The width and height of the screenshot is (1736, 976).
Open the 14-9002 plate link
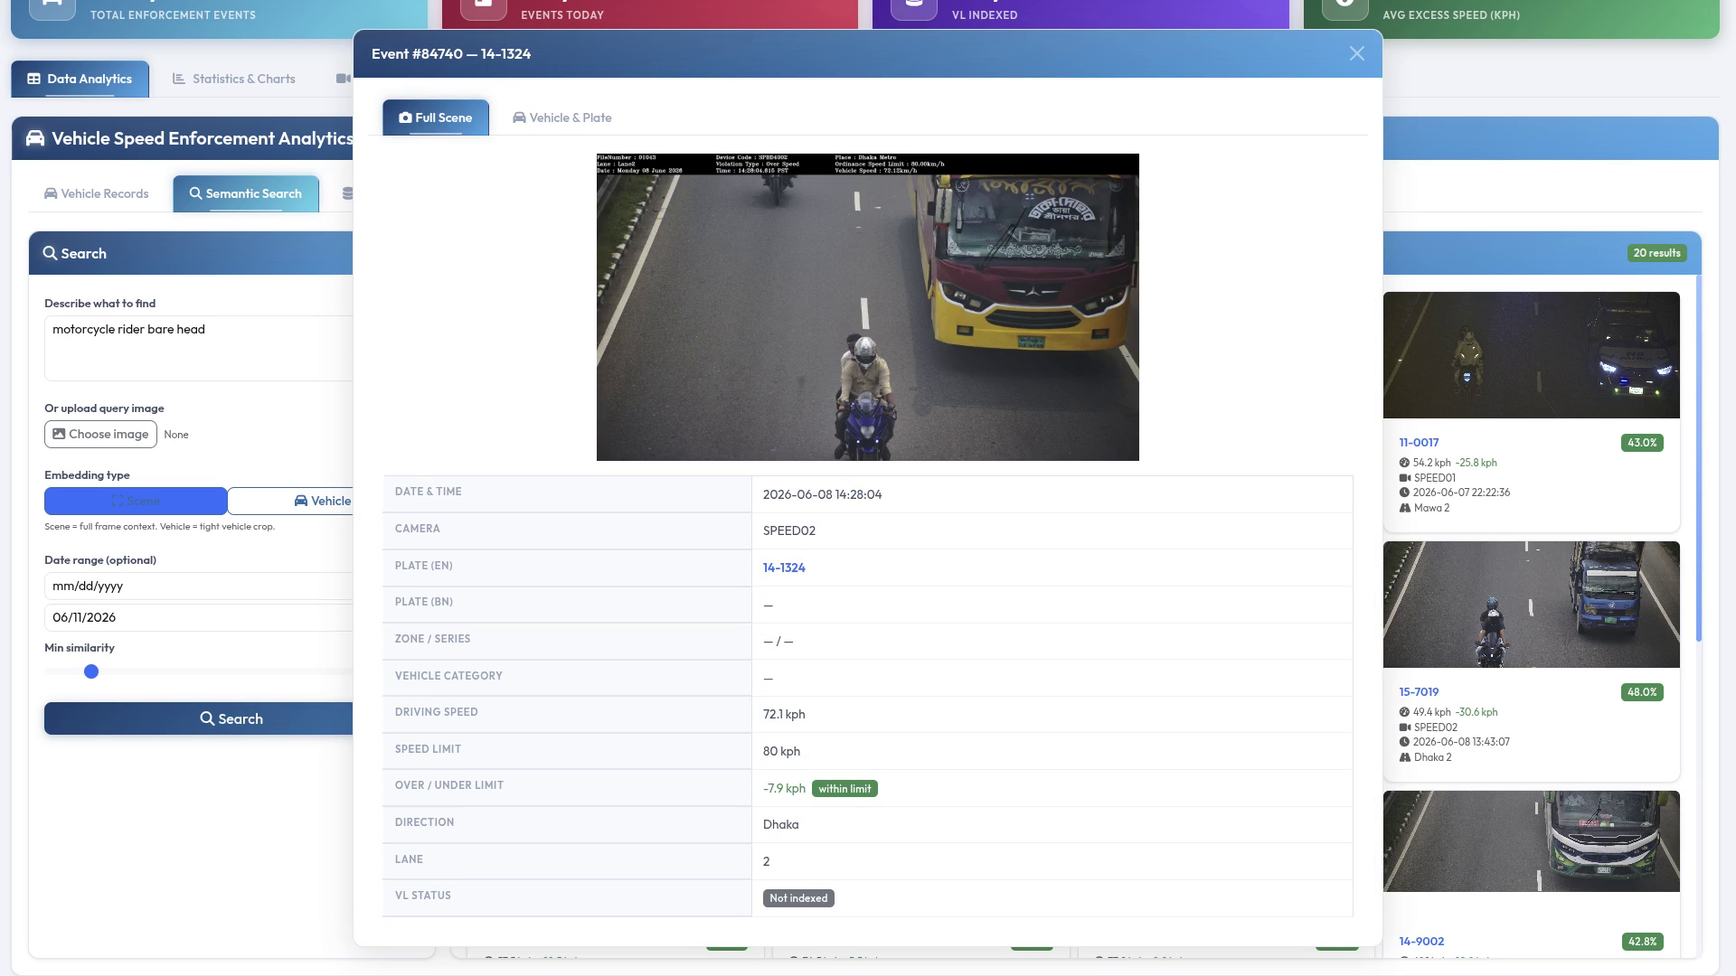coord(1421,942)
